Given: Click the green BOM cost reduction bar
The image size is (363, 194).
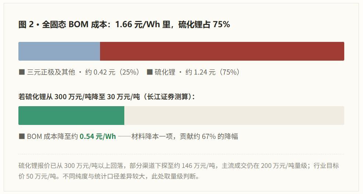Looking at the screenshot, I should click(x=71, y=115).
